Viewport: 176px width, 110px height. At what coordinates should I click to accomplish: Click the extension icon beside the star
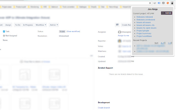click(x=155, y=3)
